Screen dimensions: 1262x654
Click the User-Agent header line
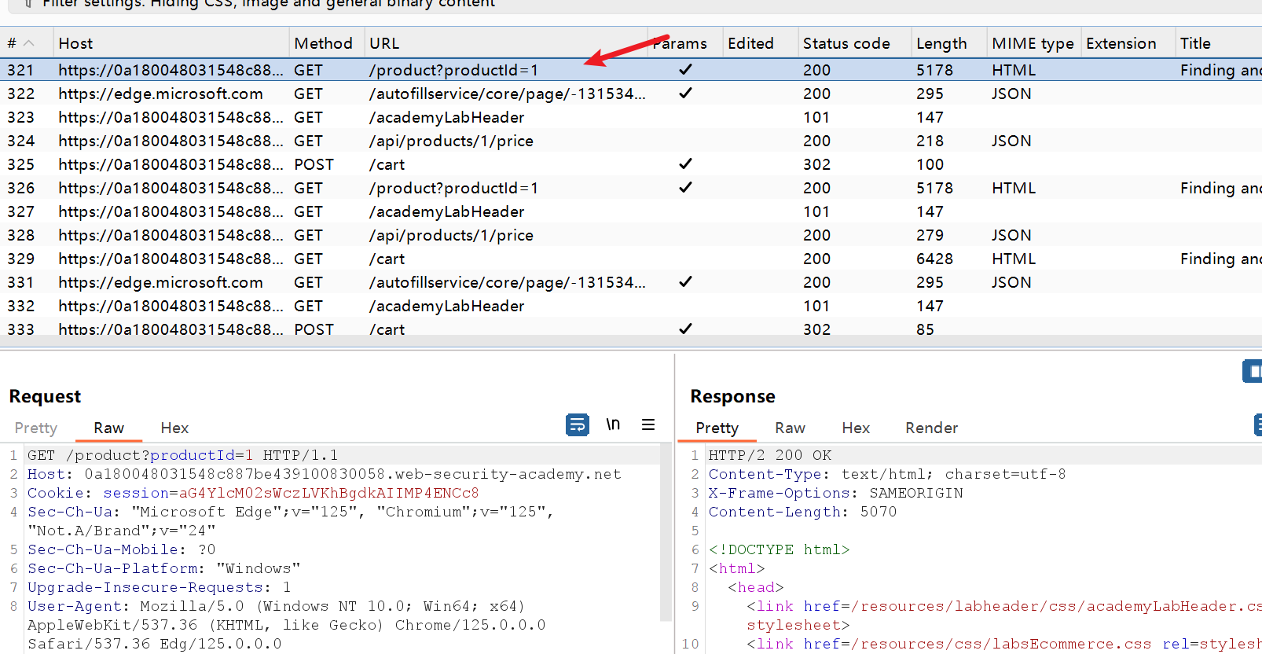288,625
